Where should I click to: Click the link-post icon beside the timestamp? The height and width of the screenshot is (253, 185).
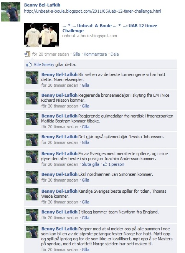point(27,54)
